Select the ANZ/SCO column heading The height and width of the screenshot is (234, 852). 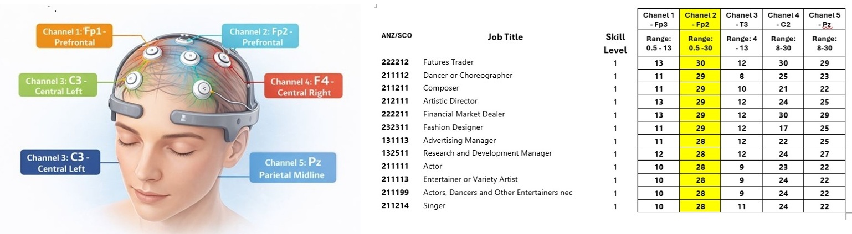[x=396, y=35]
